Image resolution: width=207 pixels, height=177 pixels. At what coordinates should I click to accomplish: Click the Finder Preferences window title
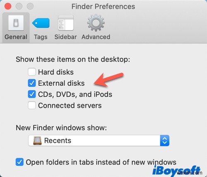click(103, 7)
